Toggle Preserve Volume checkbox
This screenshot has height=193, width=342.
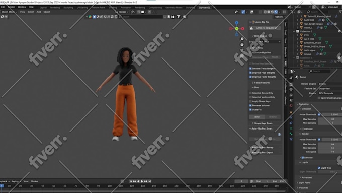tap(250, 106)
